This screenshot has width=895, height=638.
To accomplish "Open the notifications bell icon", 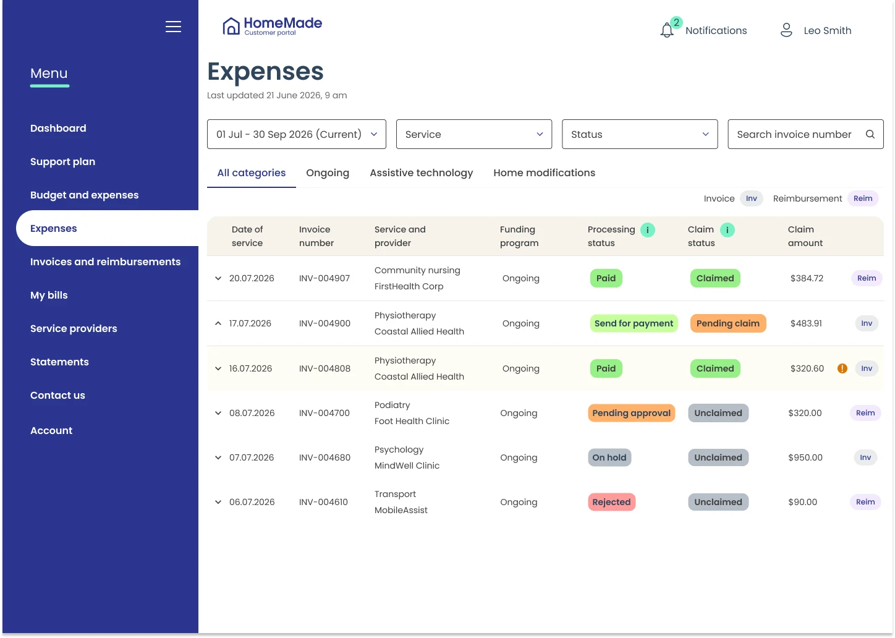I will (666, 30).
